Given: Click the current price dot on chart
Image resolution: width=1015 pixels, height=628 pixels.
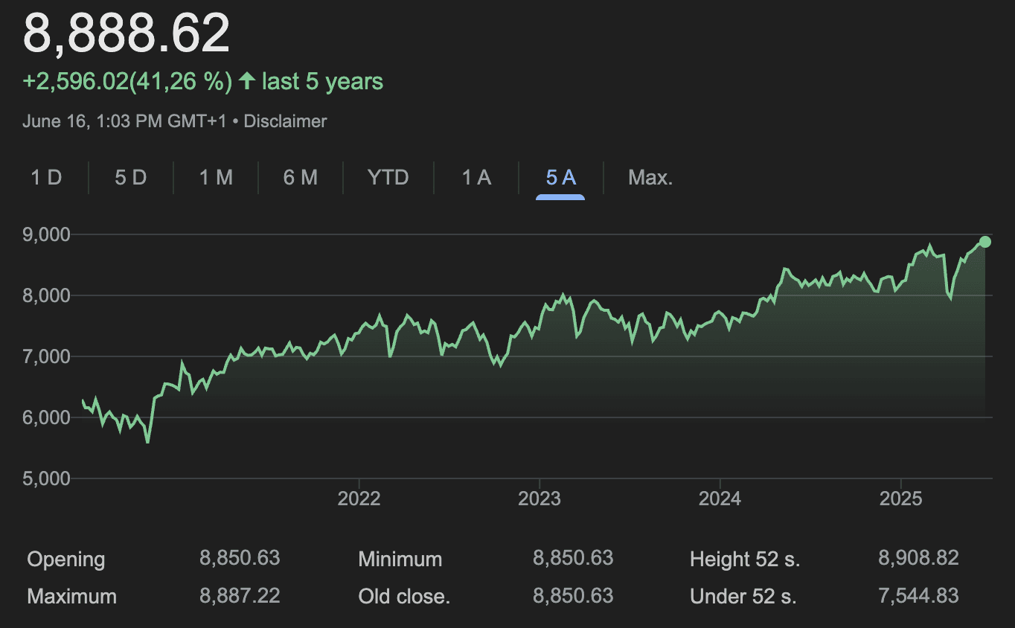Looking at the screenshot, I should pyautogui.click(x=984, y=242).
